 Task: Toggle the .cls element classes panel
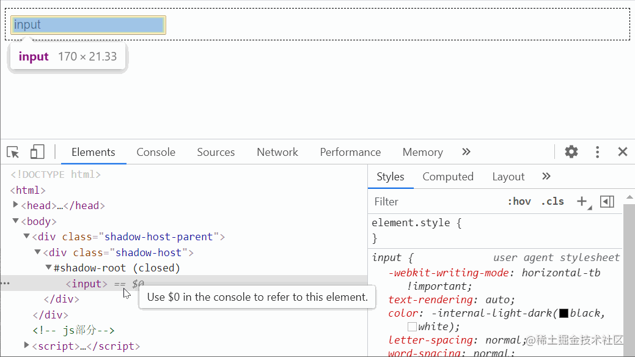[554, 202]
